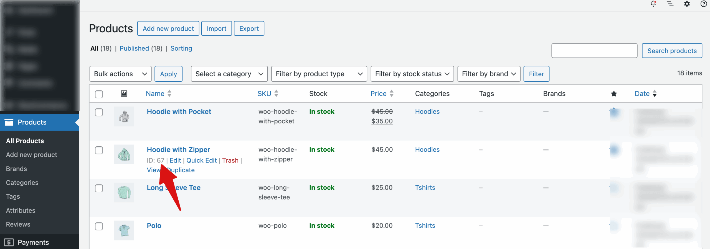Viewport: 710px width, 249px height.
Task: Show the Published products view
Action: 134,48
